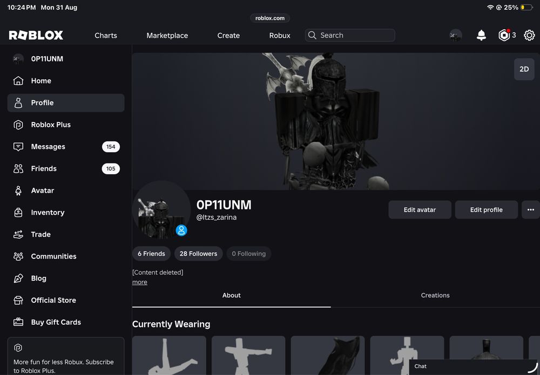Open the Create menu item
Image resolution: width=540 pixels, height=375 pixels.
tap(228, 36)
